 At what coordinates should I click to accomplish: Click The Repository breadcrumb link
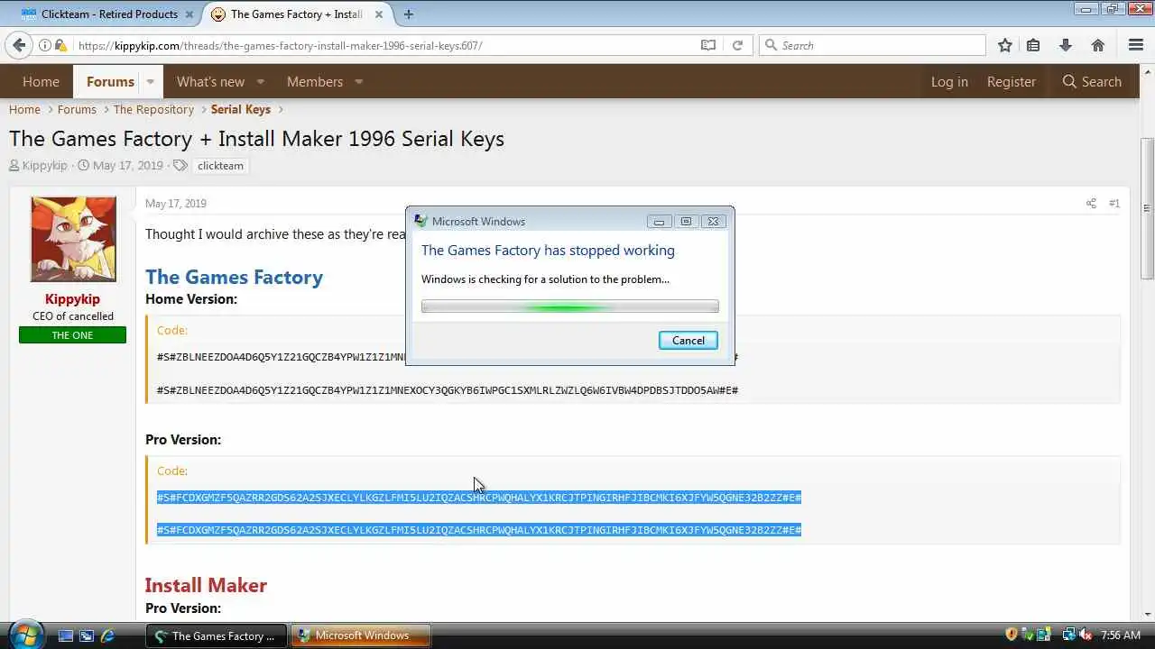click(153, 109)
